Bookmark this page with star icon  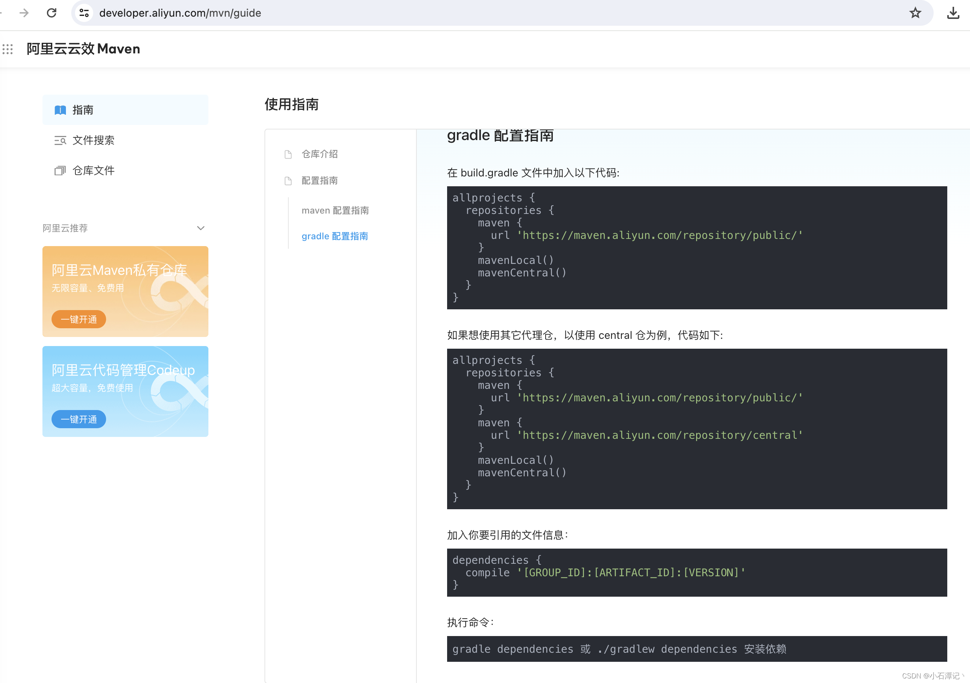pos(915,13)
